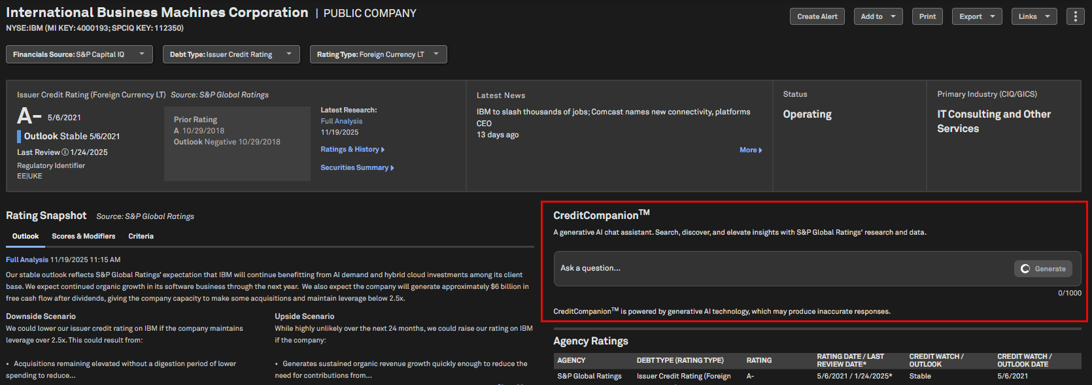The image size is (1092, 385).
Task: Open the Links dropdown menu
Action: pos(1034,16)
